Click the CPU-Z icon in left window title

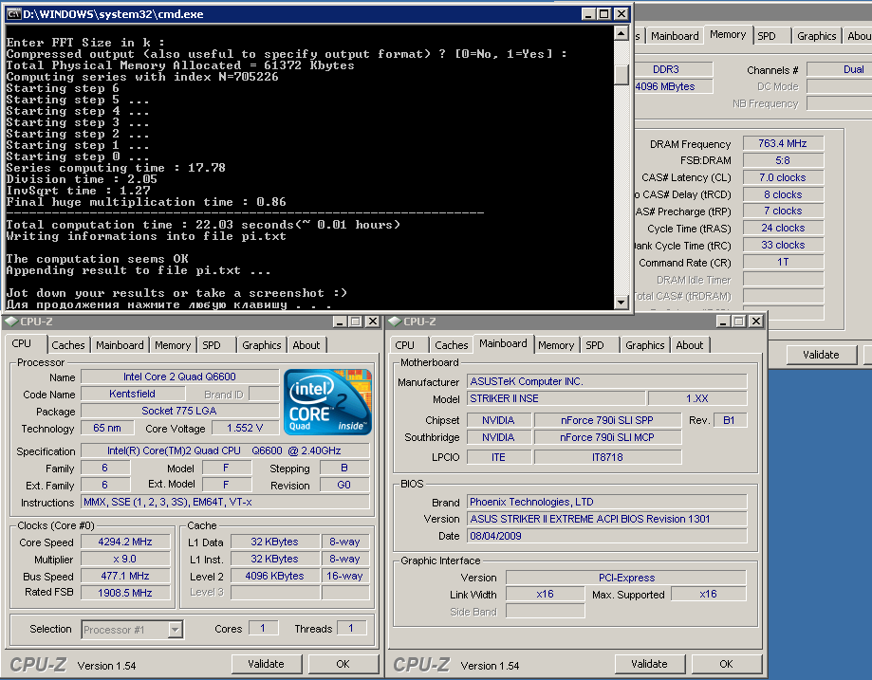click(11, 322)
